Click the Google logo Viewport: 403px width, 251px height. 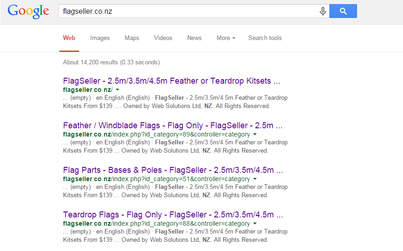(28, 11)
